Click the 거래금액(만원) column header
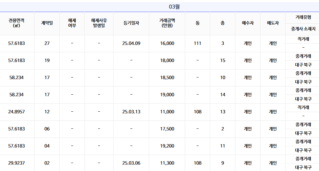 (x=167, y=23)
